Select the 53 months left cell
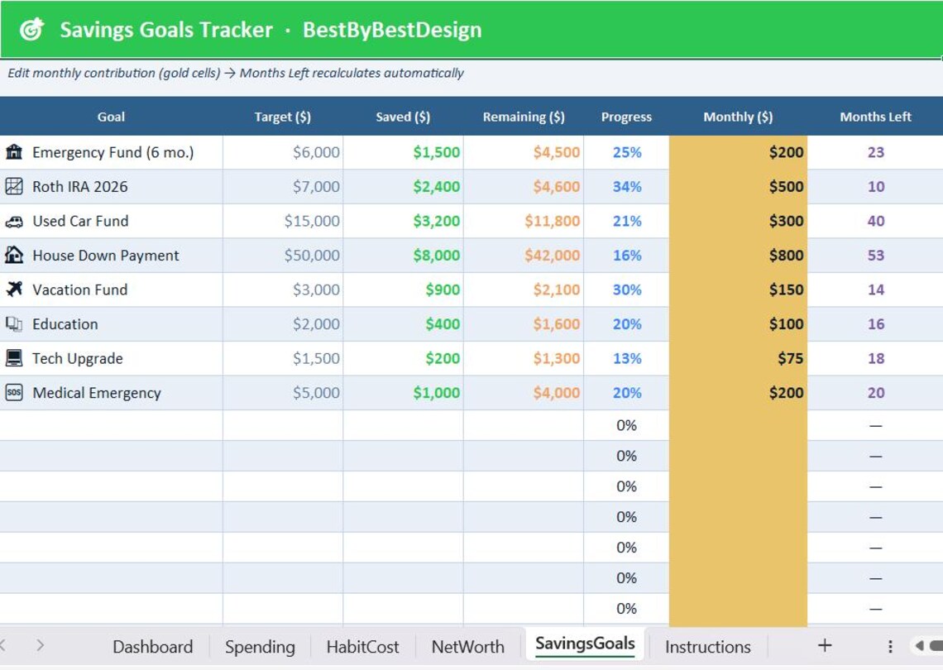The height and width of the screenshot is (670, 943). (x=875, y=255)
